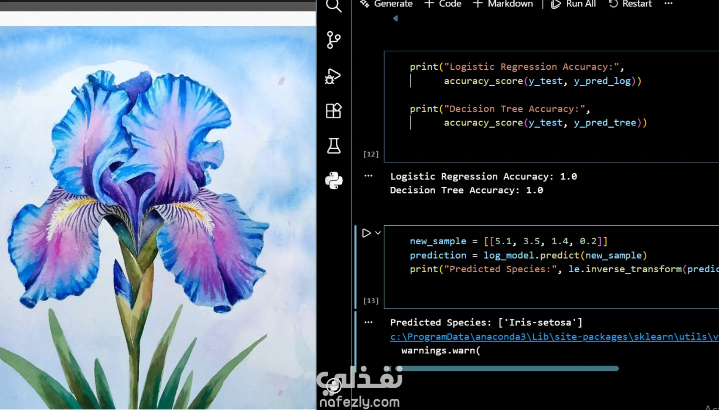Place cursor on the accuracy_score y_pred_log line
This screenshot has width=719, height=410.
click(543, 81)
